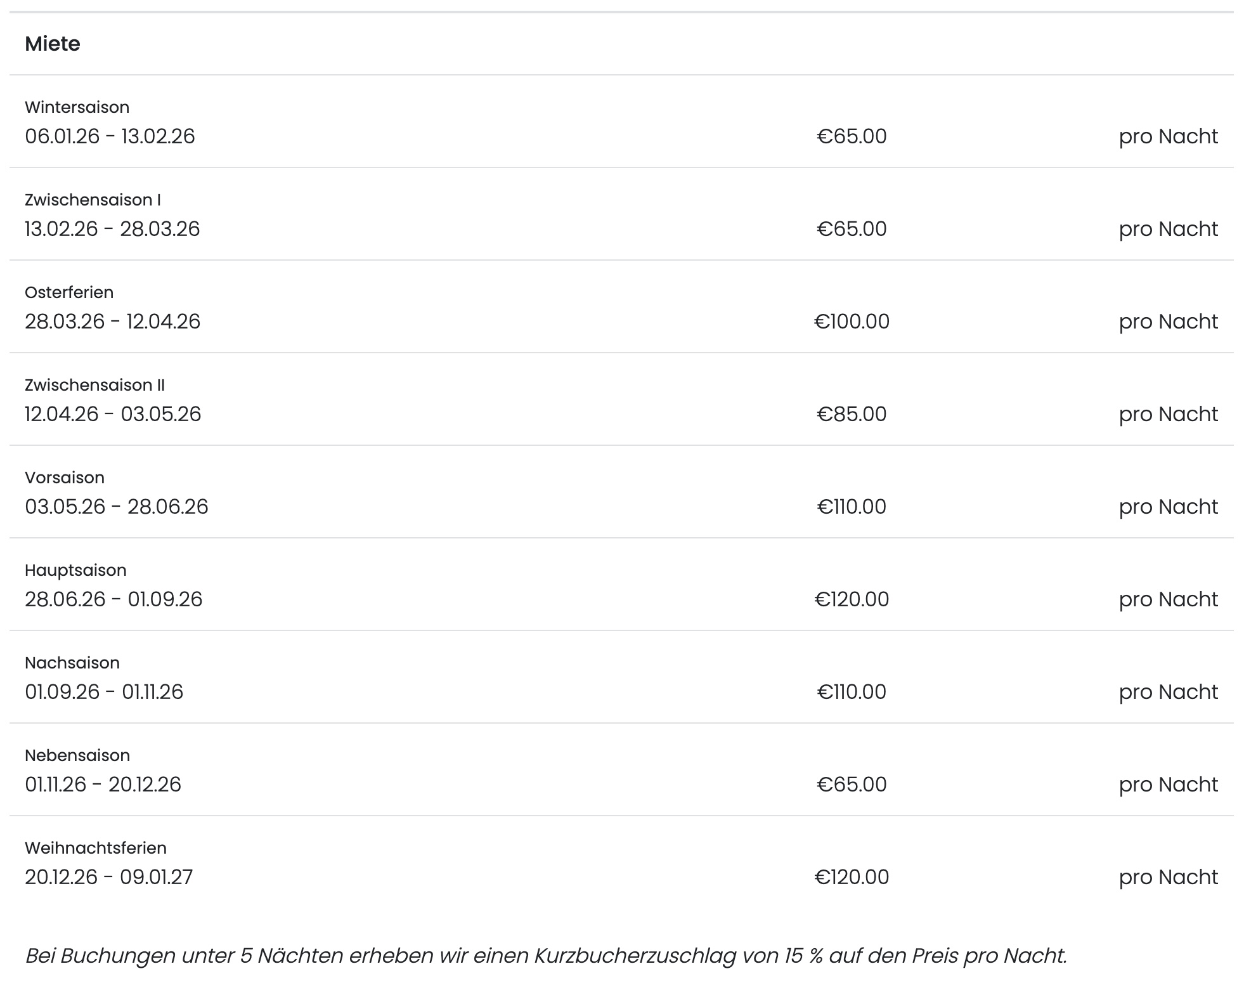Click the Nebensaison season label

(77, 755)
